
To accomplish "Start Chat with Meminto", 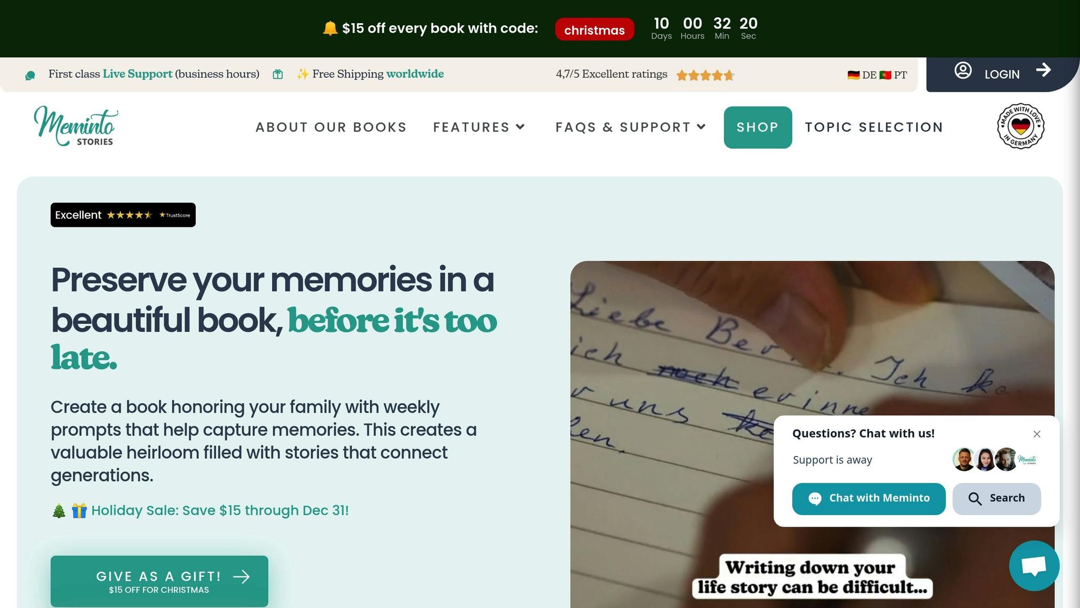I will [869, 498].
